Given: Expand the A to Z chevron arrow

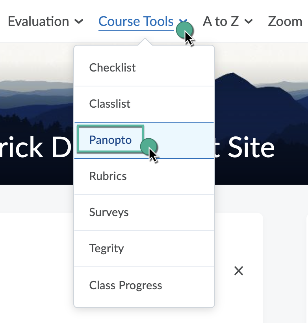Looking at the screenshot, I should pyautogui.click(x=248, y=21).
